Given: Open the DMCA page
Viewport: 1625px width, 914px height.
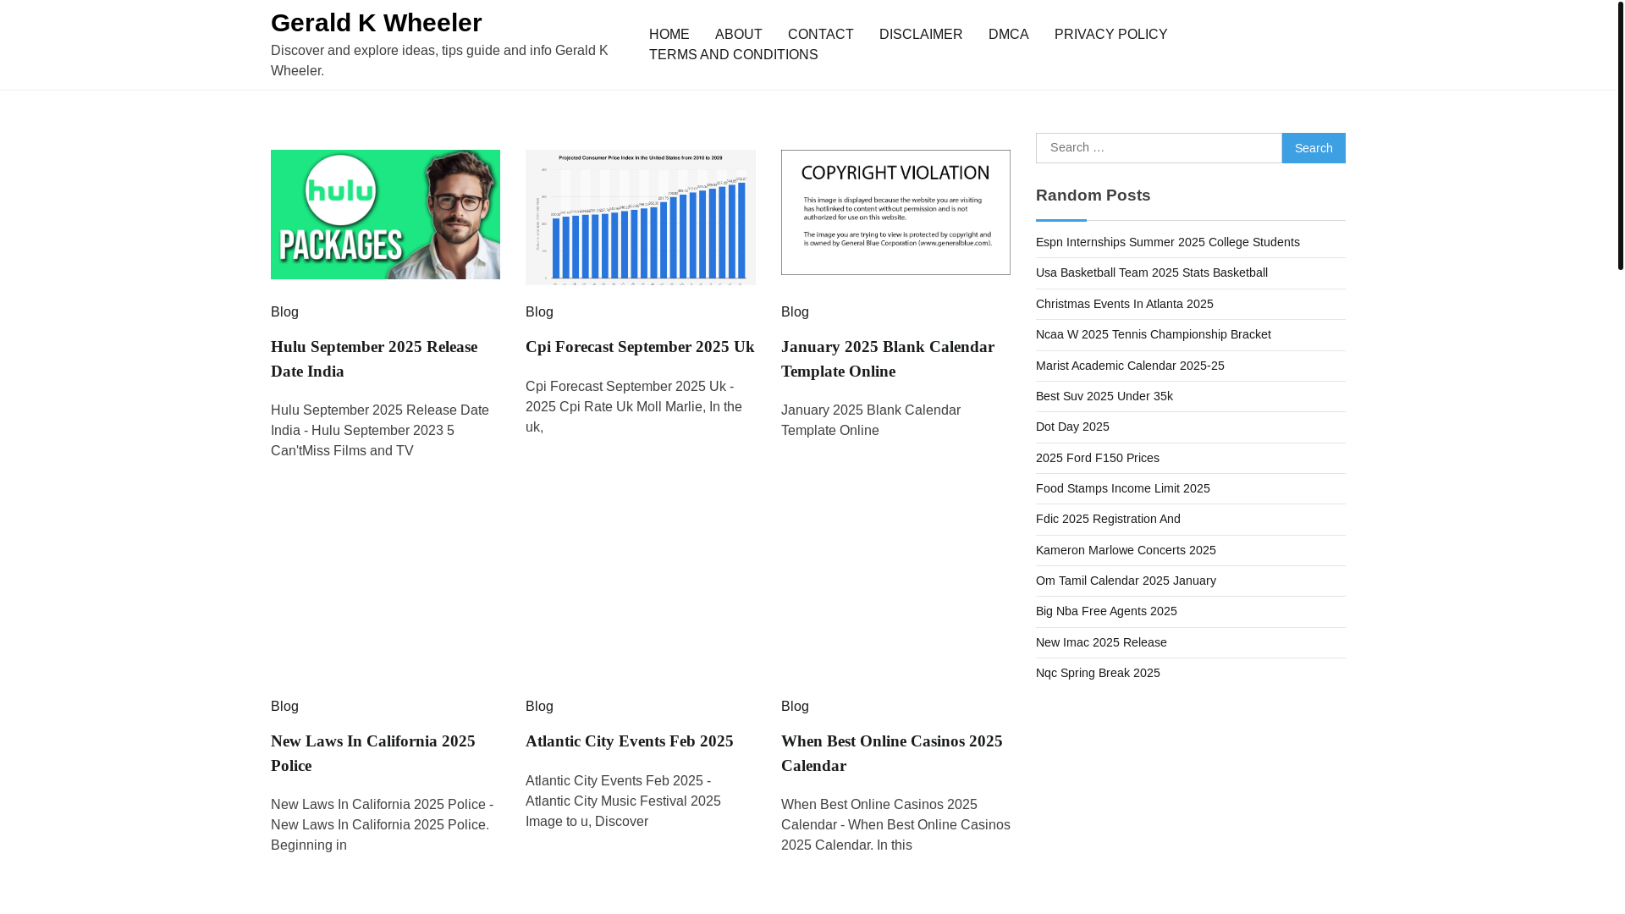Looking at the screenshot, I should pos(1008,35).
